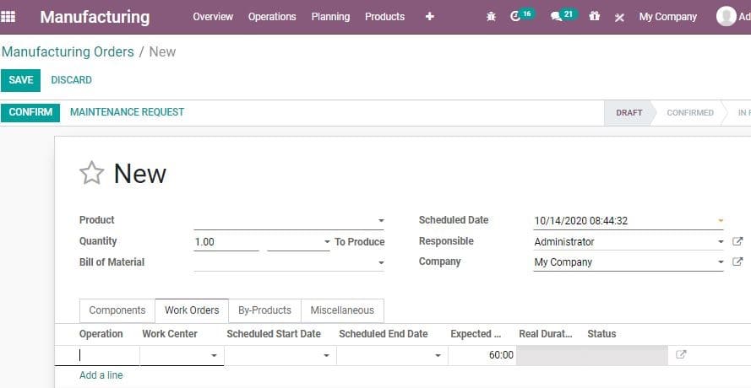Click the Manufacturing app title
The height and width of the screenshot is (388, 751).
[x=95, y=17]
